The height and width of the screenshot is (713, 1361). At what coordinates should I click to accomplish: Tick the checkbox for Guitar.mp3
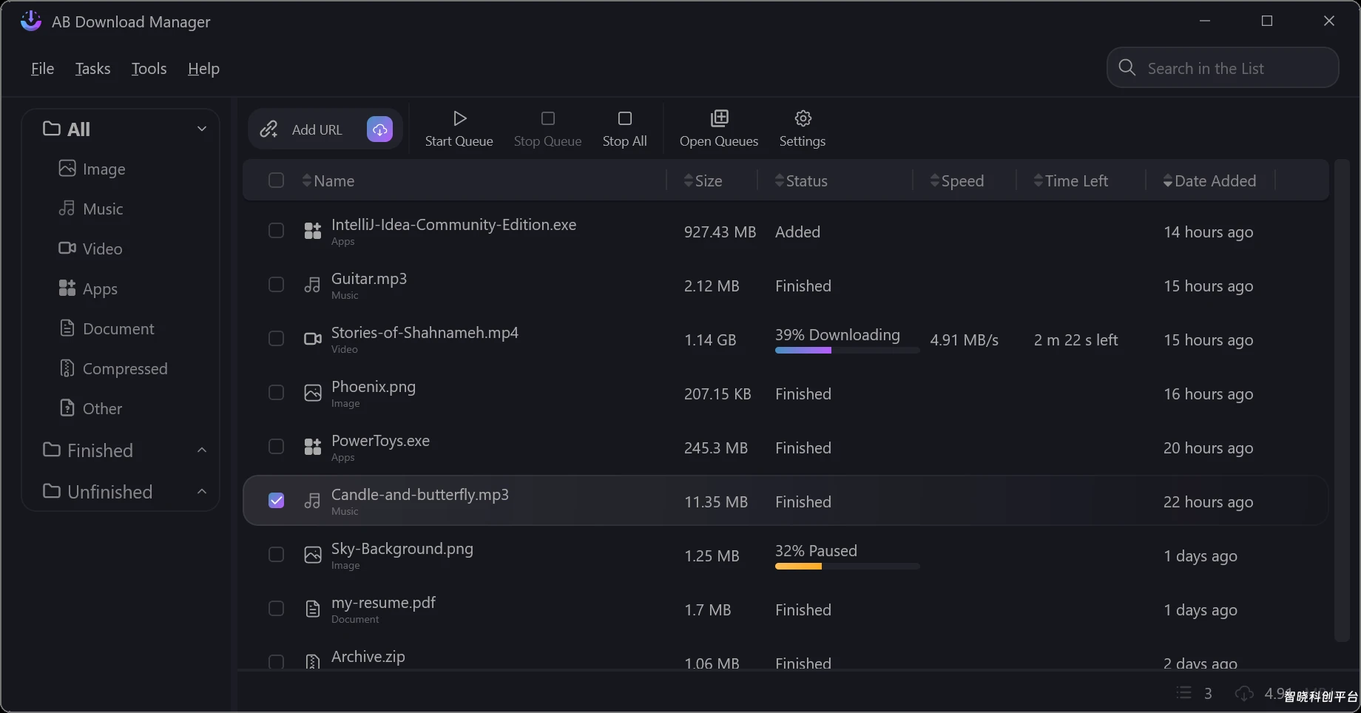click(x=276, y=285)
